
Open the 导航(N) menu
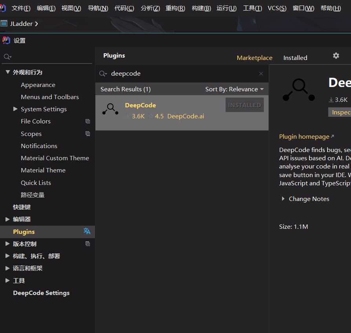coord(98,8)
